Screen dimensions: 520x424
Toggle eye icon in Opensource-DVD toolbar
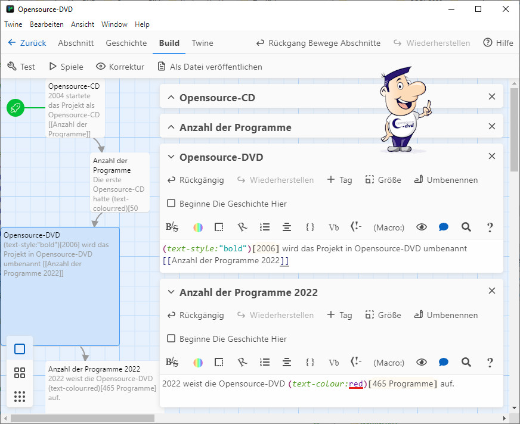422,227
